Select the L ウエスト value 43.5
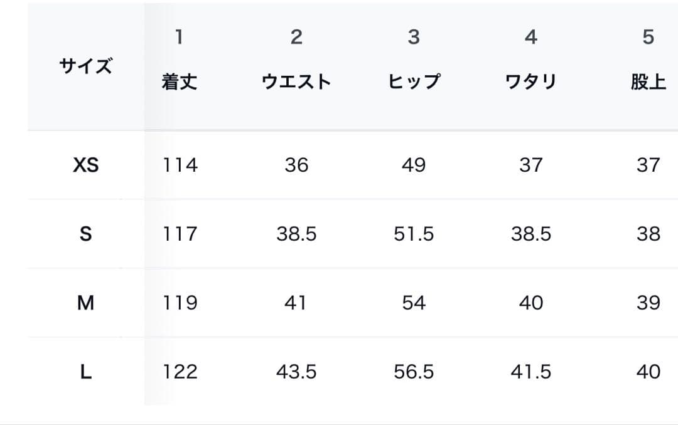Viewport: 678px width, 425px height. 296,372
